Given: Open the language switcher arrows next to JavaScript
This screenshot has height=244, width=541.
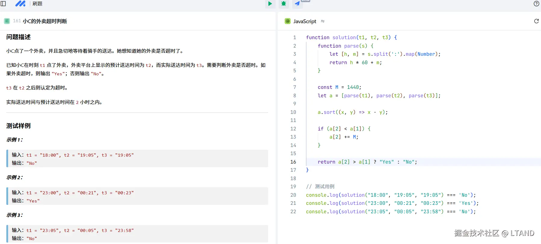Looking at the screenshot, I should 323,21.
